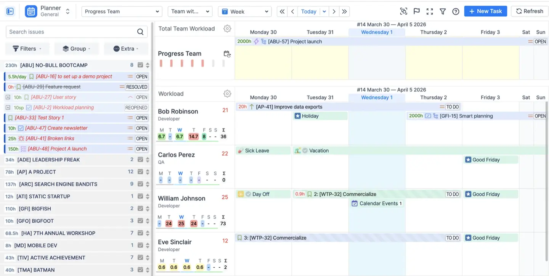Open the Week view selector dropdown
This screenshot has width=549, height=276.
click(244, 11)
